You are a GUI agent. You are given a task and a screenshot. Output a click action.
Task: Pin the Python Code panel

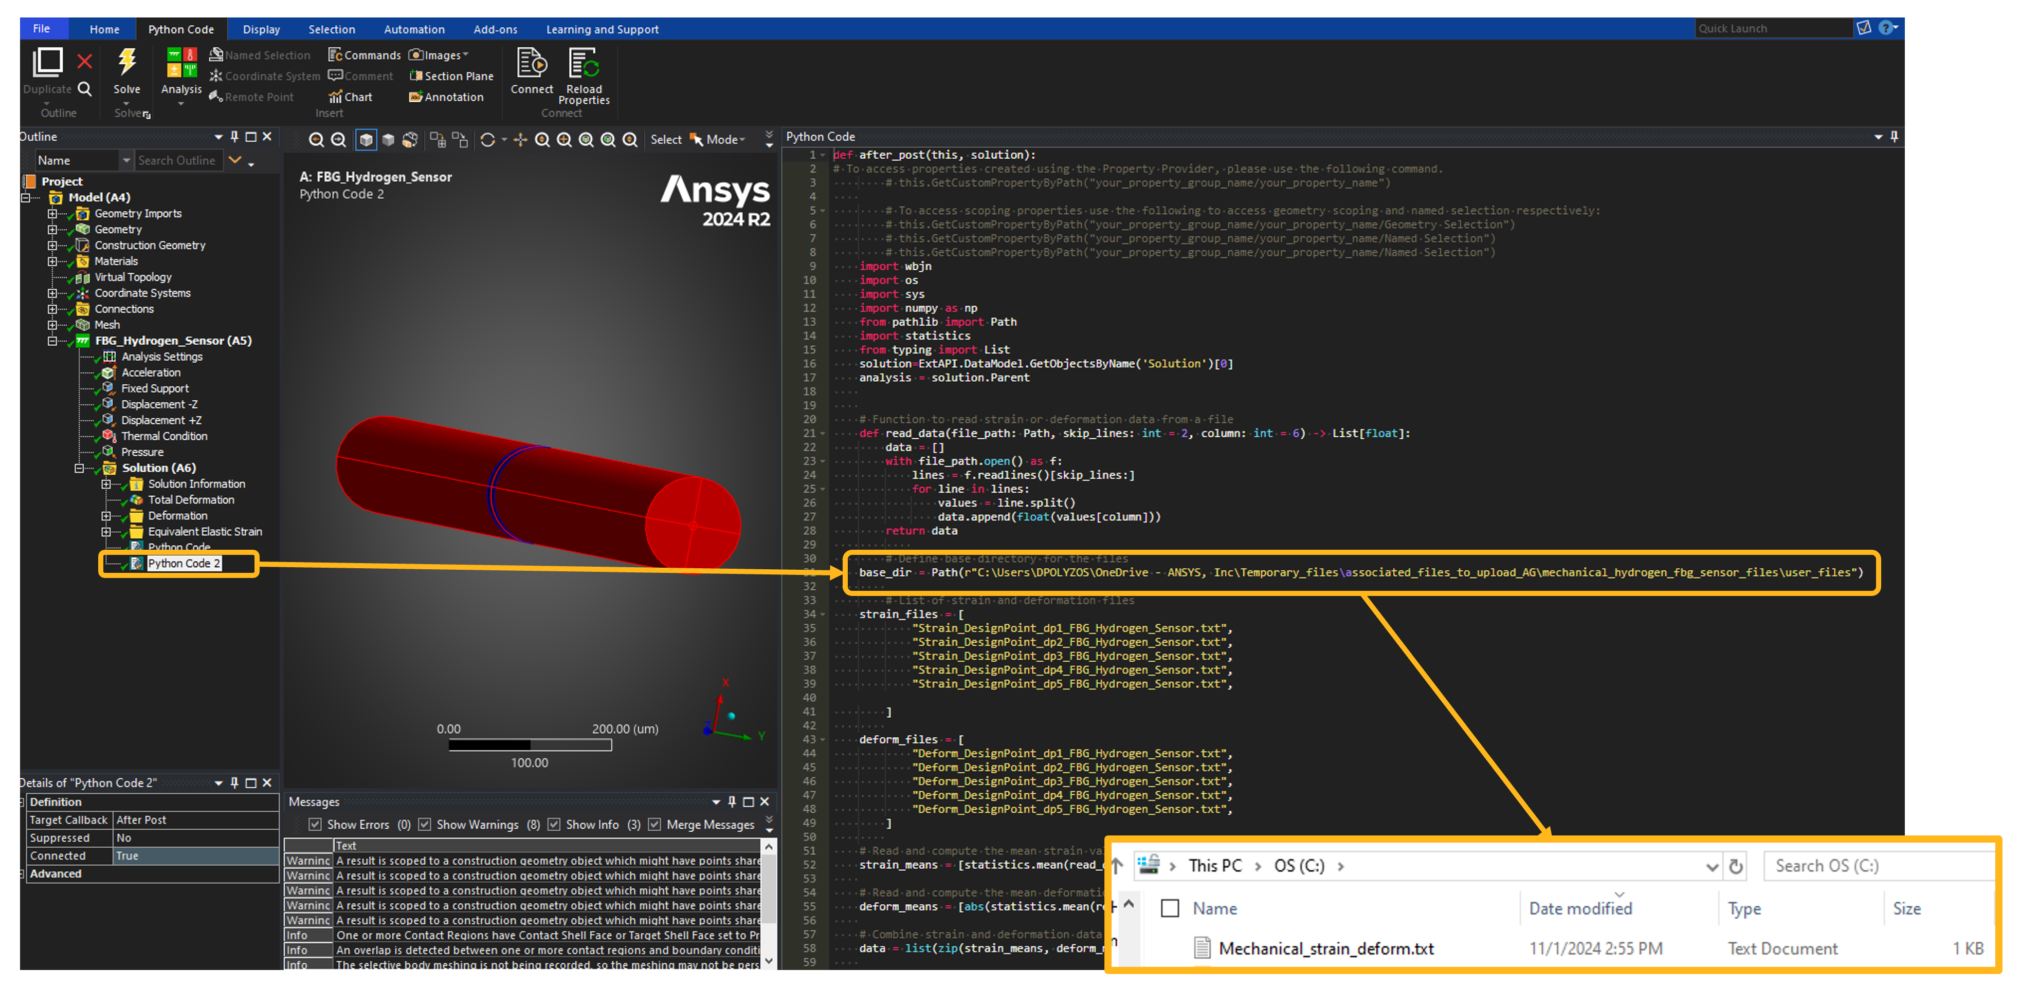point(1894,136)
